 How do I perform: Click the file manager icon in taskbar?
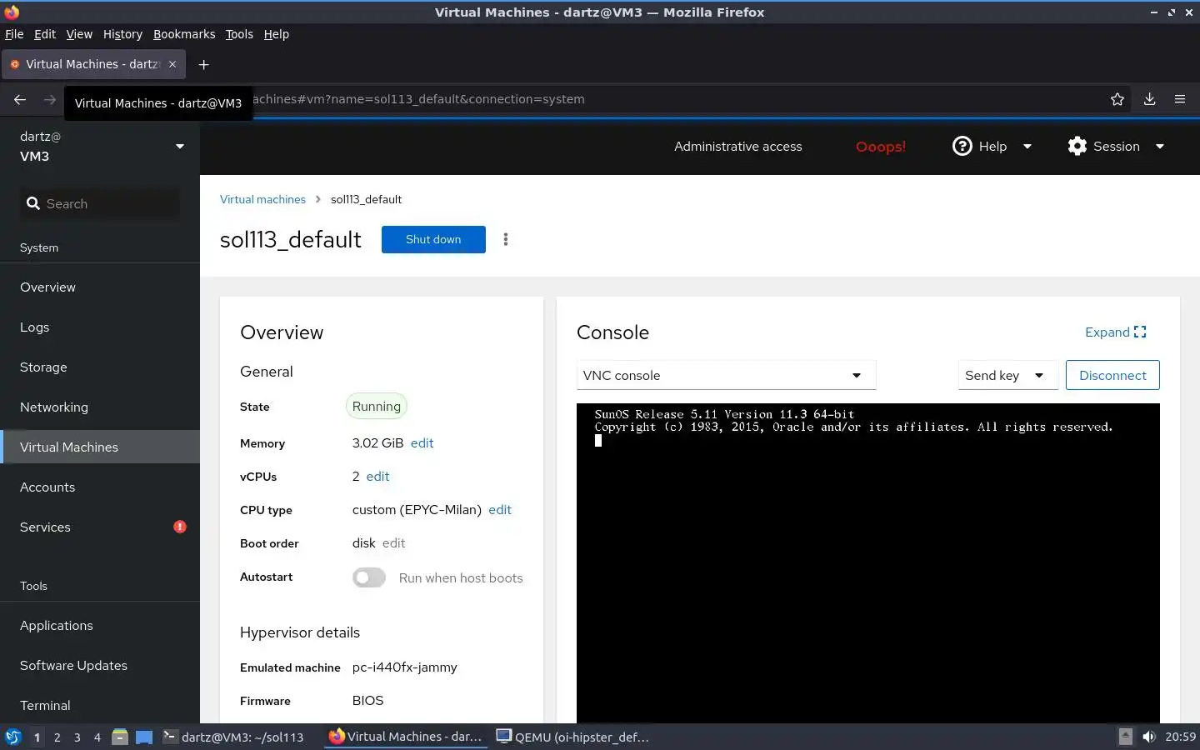(x=120, y=737)
